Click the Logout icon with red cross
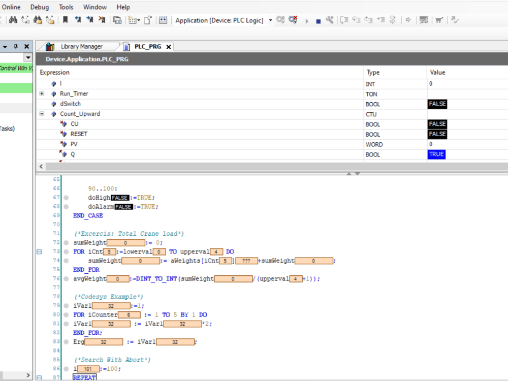The width and height of the screenshot is (508, 381). 293,20
